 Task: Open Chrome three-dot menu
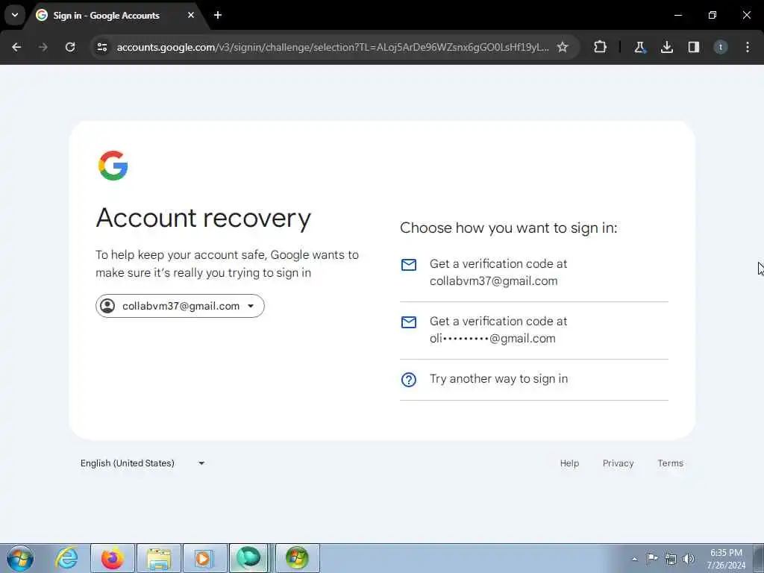pos(748,47)
